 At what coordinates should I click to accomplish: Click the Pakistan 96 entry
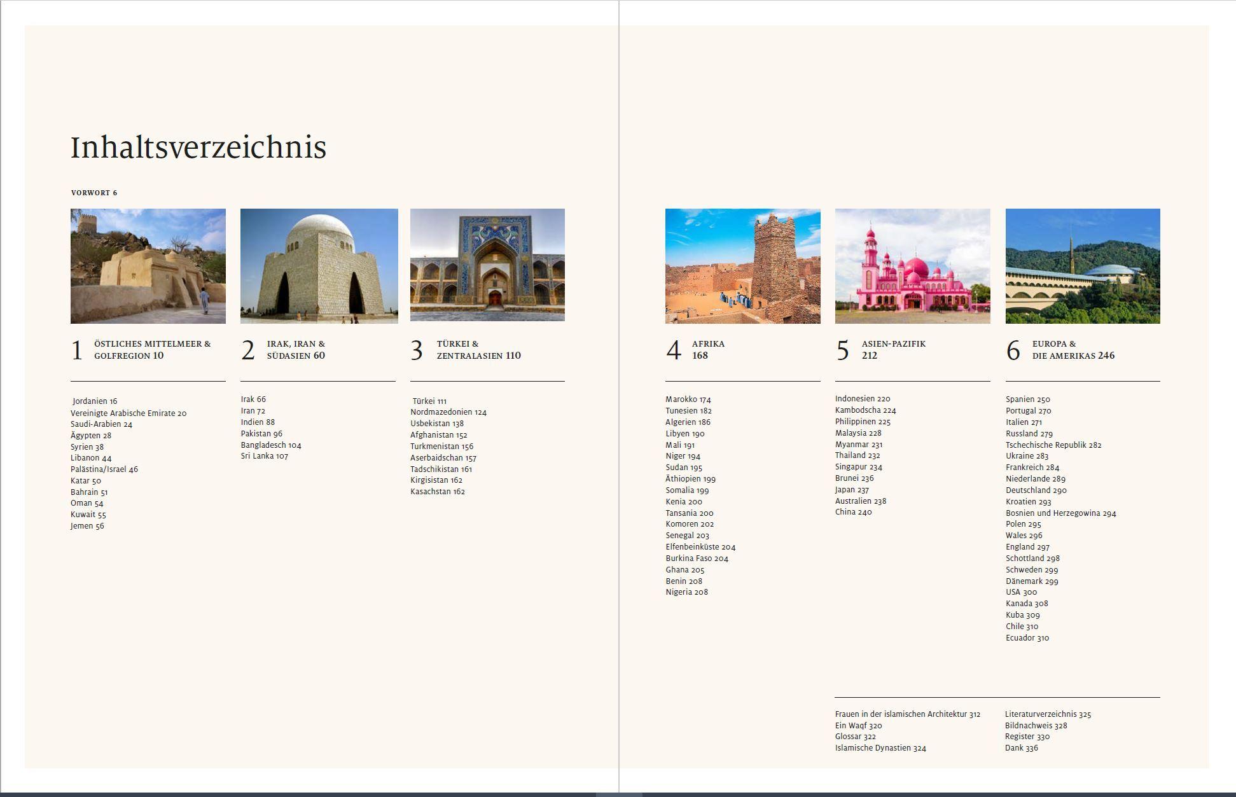pos(261,434)
